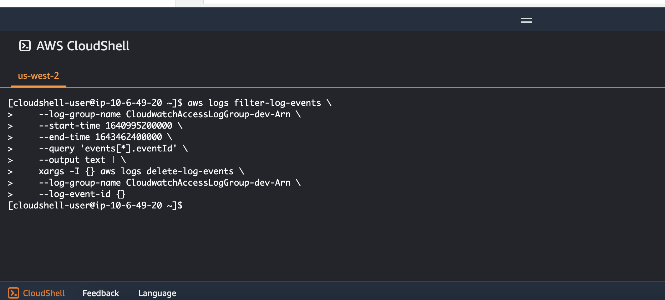This screenshot has height=300, width=665.
Task: Click the empty terminal prompt on the last line
Action: pyautogui.click(x=95, y=206)
